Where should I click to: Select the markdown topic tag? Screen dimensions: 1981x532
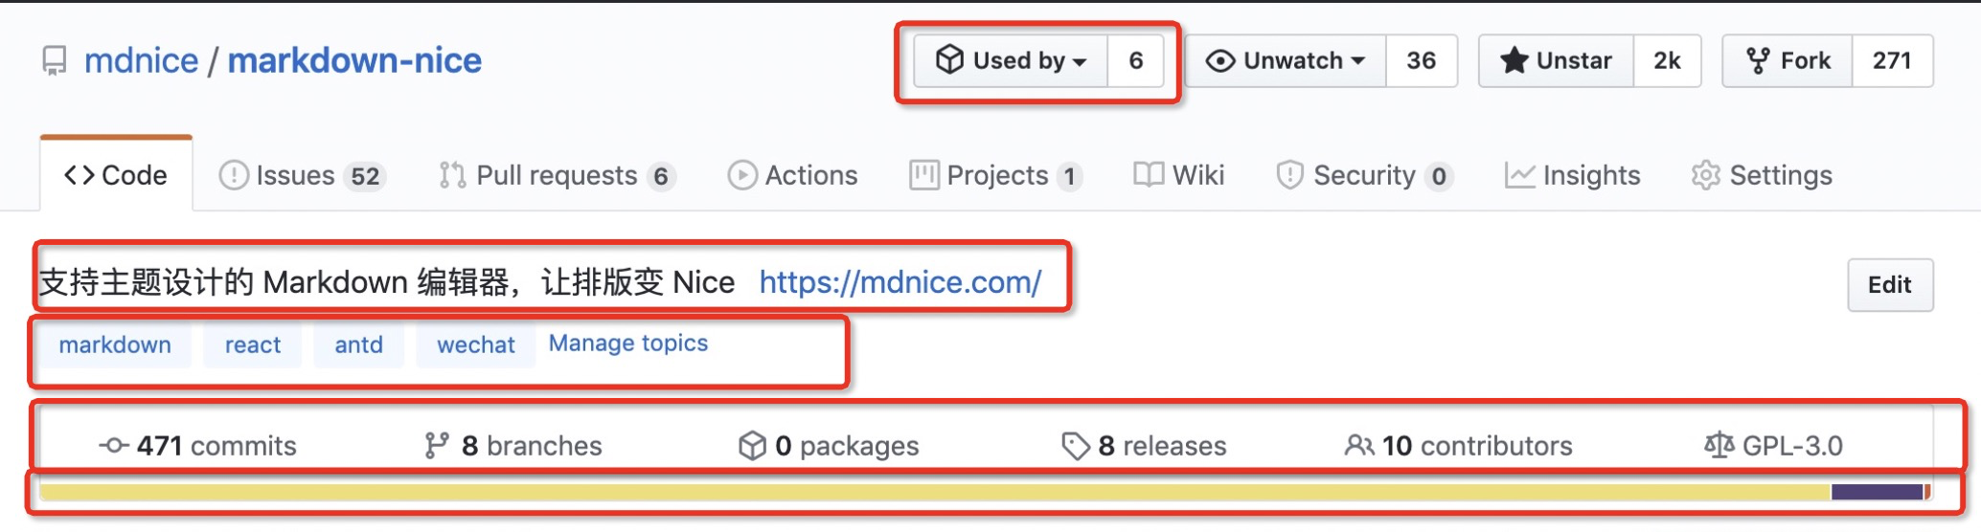pos(115,344)
